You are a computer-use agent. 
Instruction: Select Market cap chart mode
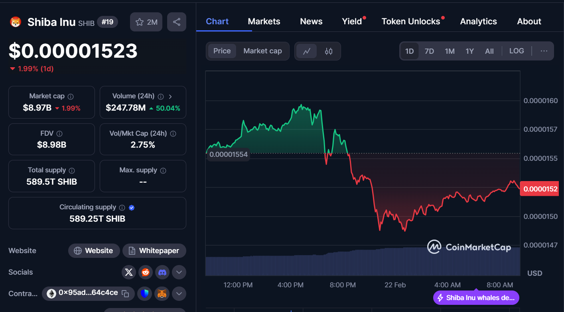262,51
